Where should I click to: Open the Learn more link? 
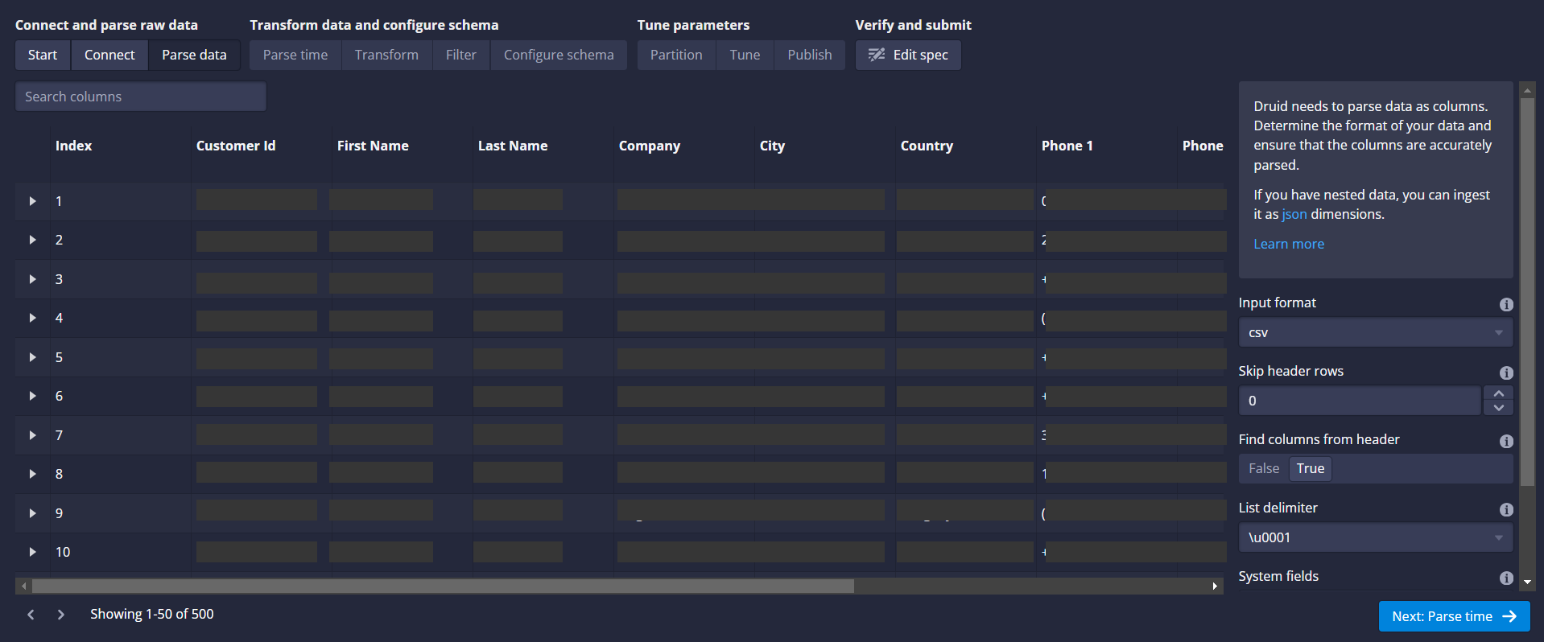point(1288,244)
